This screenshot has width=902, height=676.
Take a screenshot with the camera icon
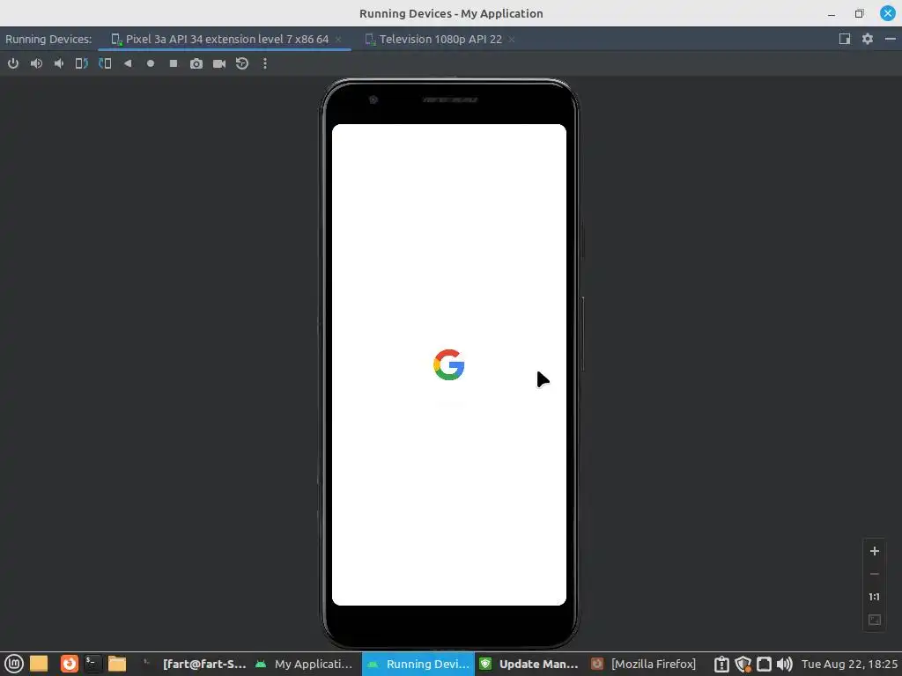[x=196, y=63]
